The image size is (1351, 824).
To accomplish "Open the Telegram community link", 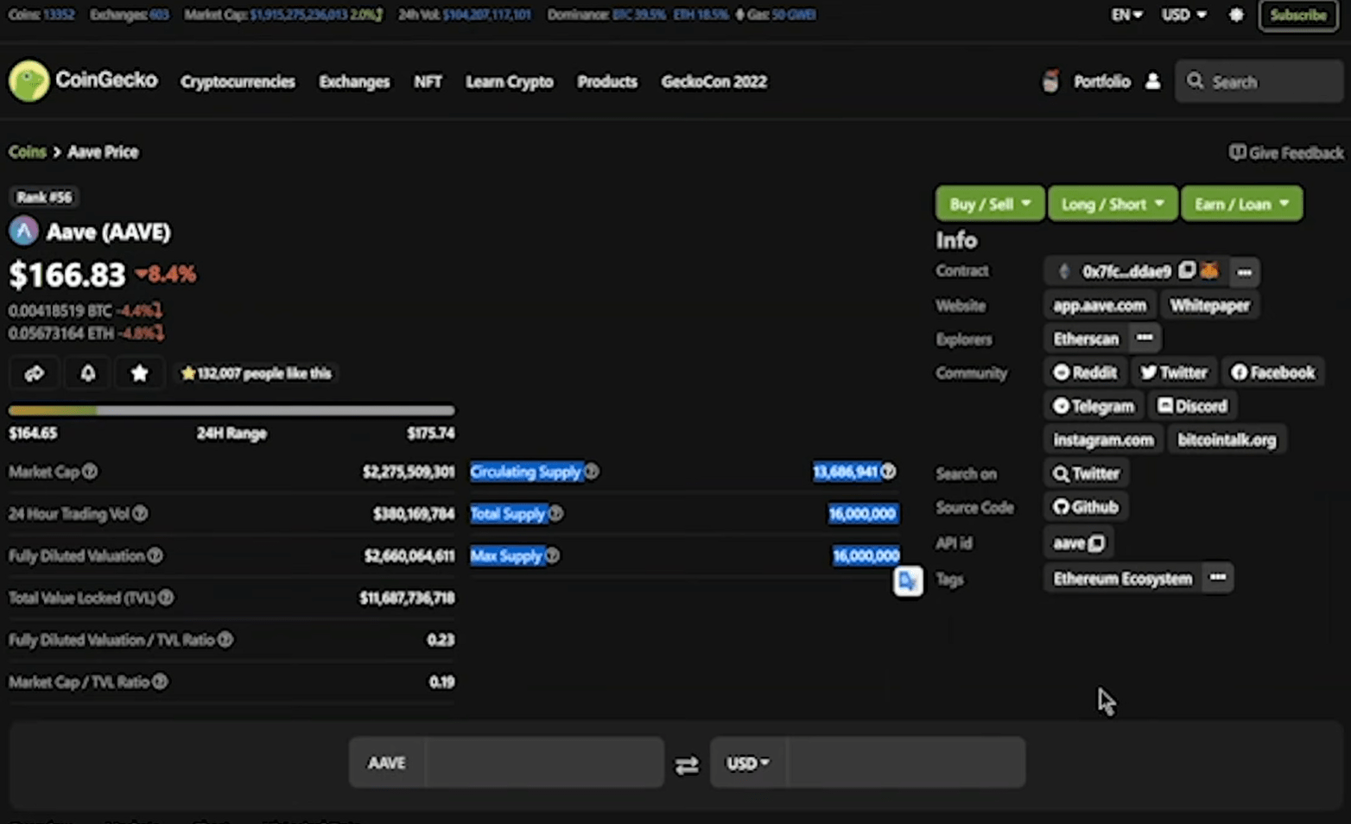I will click(1093, 406).
